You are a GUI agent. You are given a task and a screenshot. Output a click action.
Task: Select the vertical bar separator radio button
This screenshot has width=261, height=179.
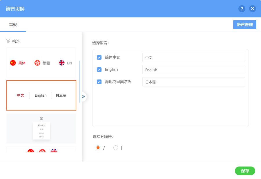116,148
